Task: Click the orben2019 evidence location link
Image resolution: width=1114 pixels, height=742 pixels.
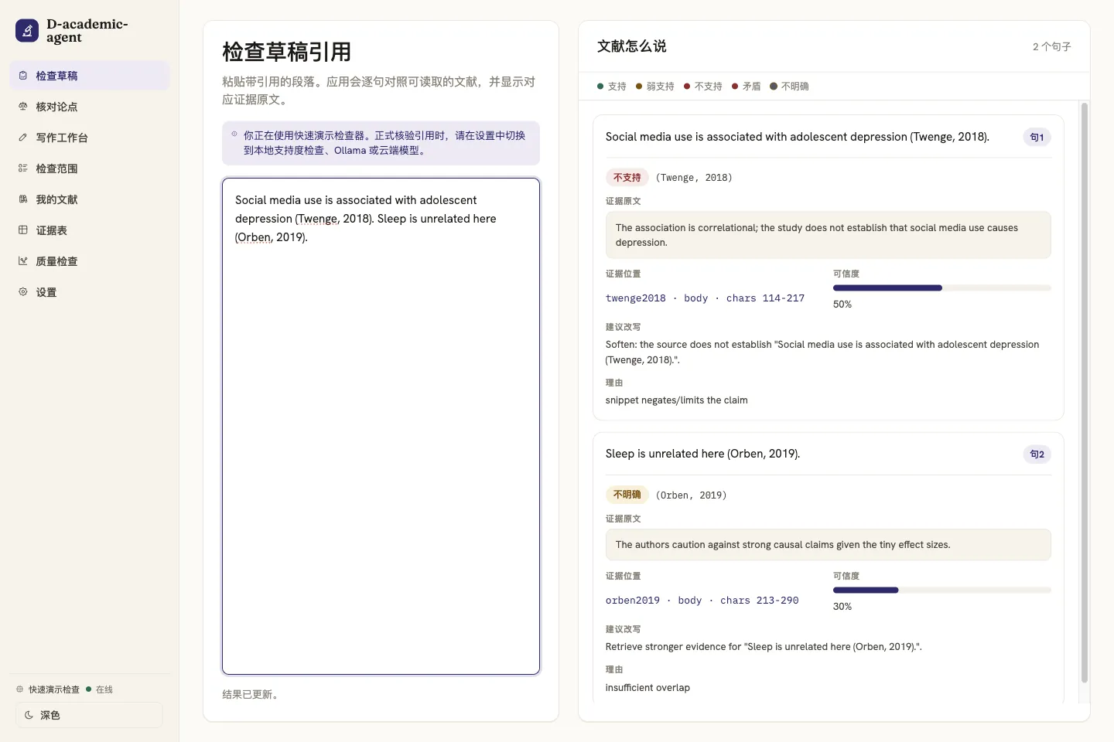Action: tap(702, 601)
